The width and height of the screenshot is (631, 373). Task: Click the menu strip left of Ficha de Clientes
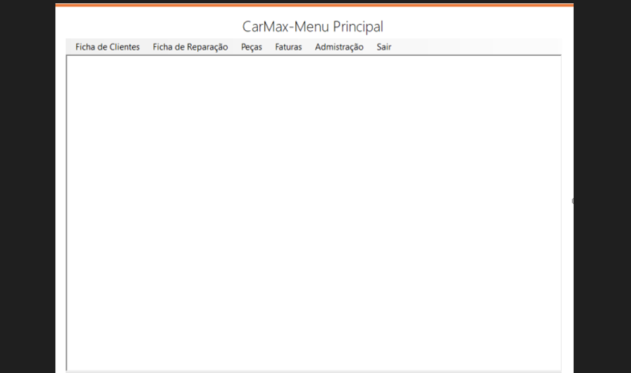71,47
